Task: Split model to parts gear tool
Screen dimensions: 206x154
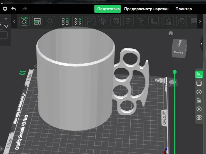Action: point(78,21)
